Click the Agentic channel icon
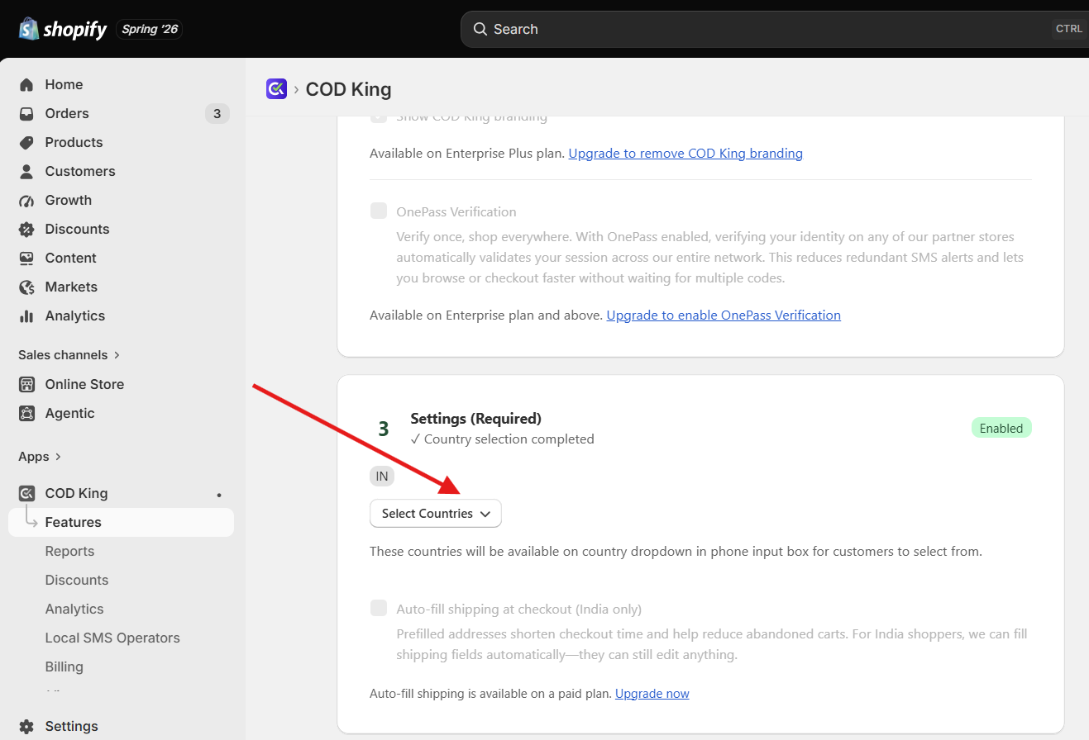This screenshot has height=740, width=1089. click(26, 413)
